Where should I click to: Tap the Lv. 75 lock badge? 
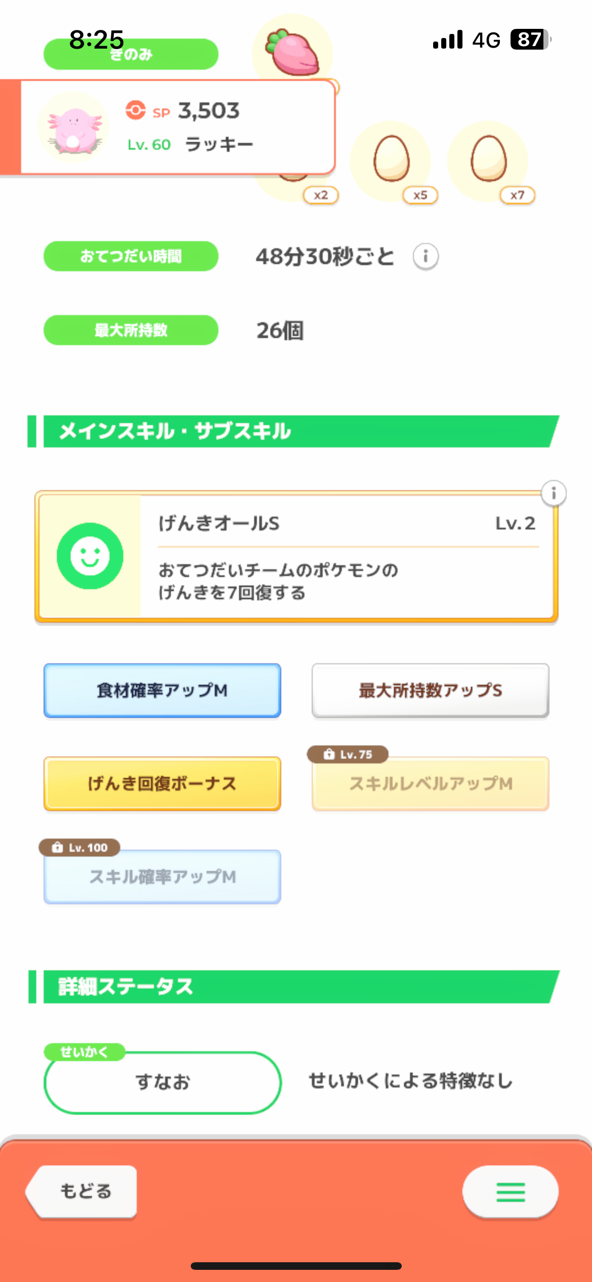coord(348,754)
